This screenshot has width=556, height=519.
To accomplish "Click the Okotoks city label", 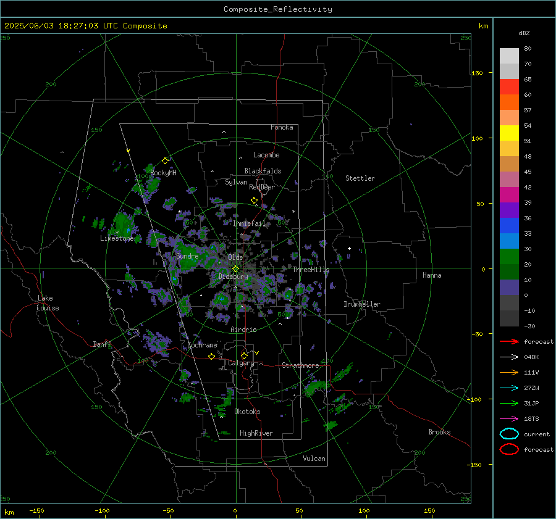I will 247,411.
